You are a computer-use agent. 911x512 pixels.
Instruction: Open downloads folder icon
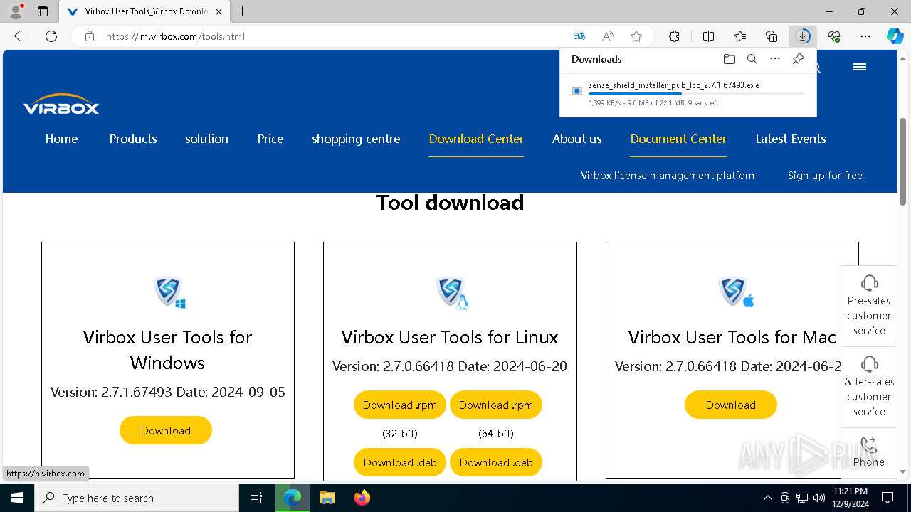729,59
